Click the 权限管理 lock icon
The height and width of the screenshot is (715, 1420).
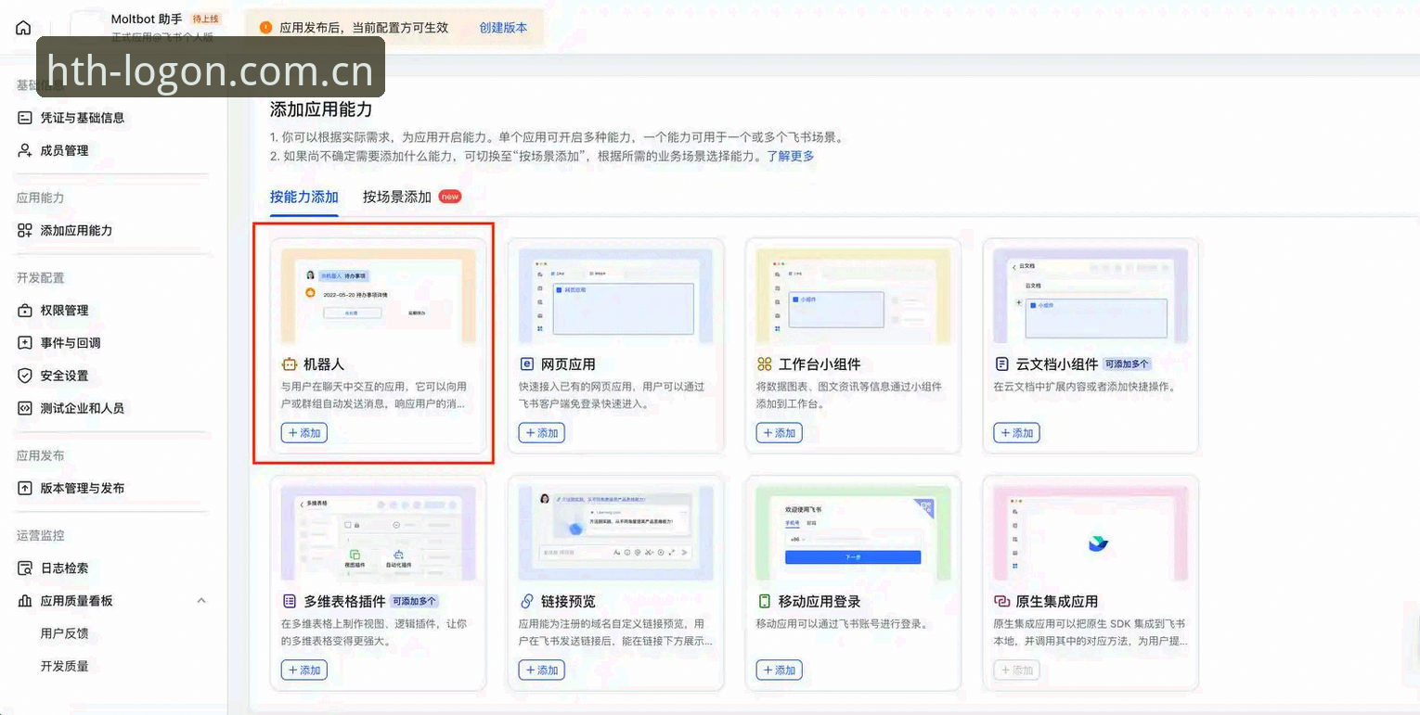pos(25,310)
